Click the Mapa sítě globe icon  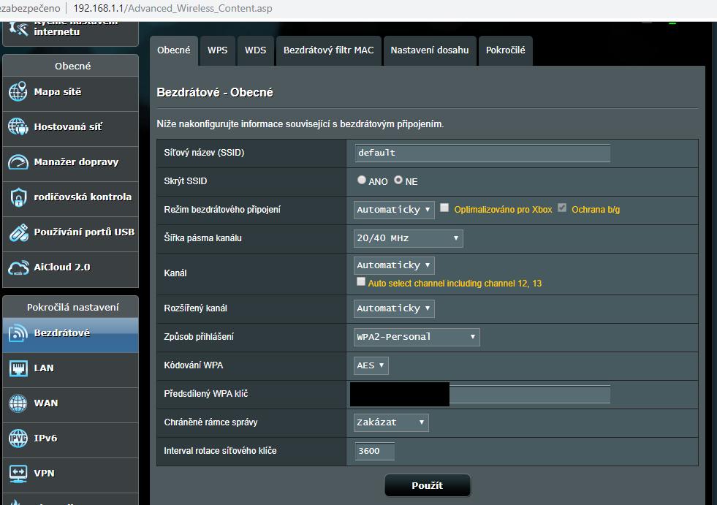point(18,91)
